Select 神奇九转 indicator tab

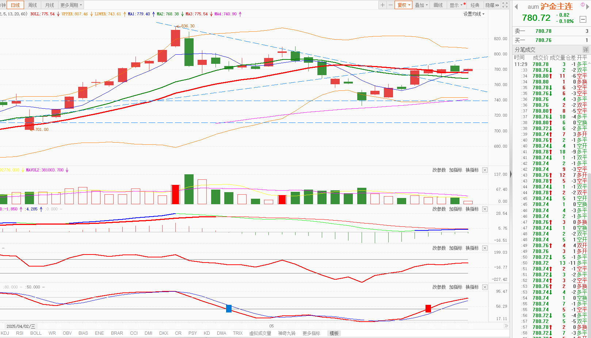point(287,333)
